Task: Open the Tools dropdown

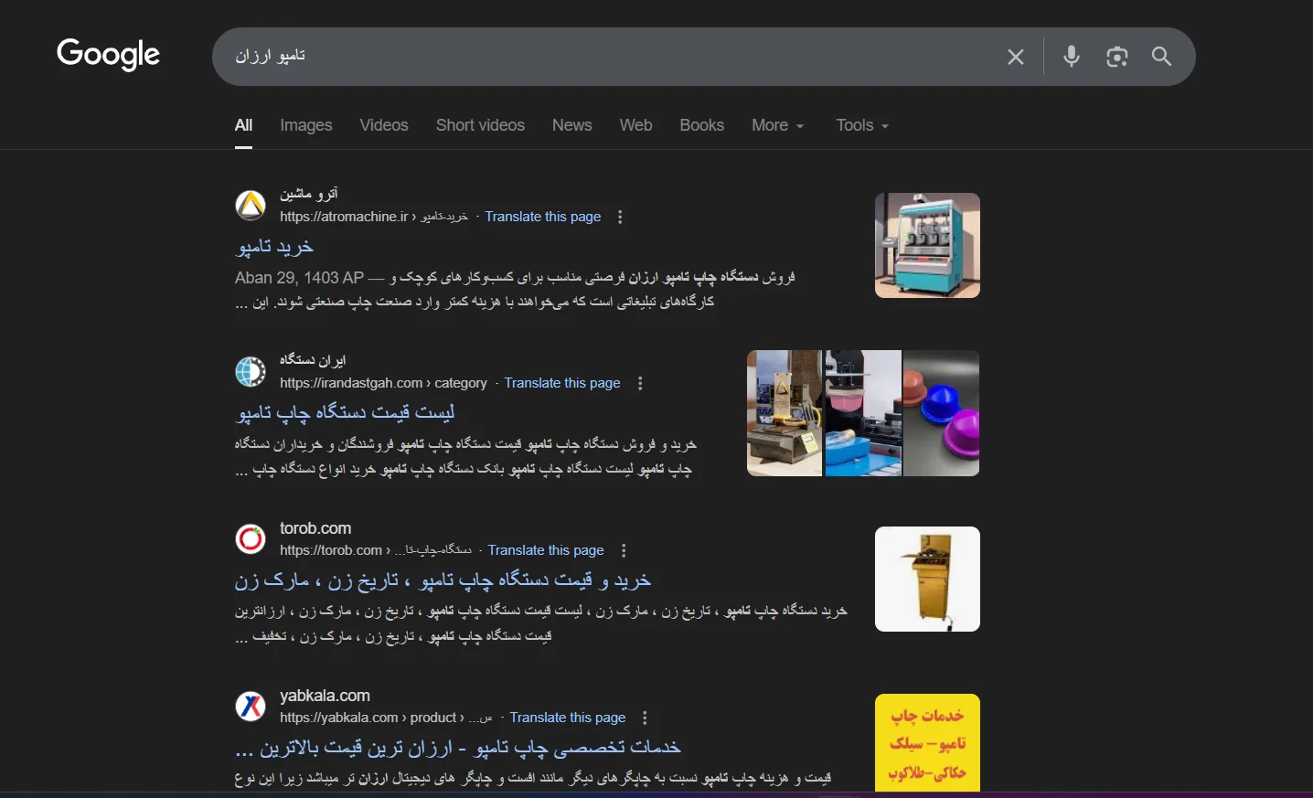Action: coord(861,125)
